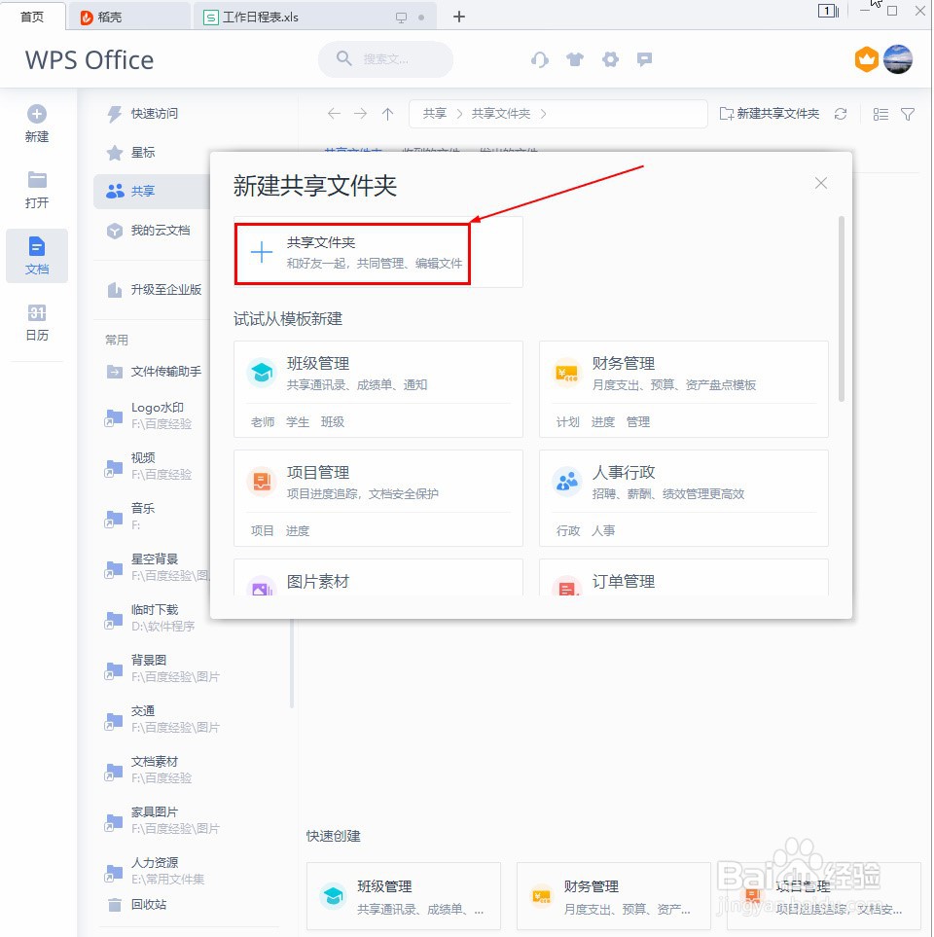Click 升级至企业版 in sidebar

[154, 290]
